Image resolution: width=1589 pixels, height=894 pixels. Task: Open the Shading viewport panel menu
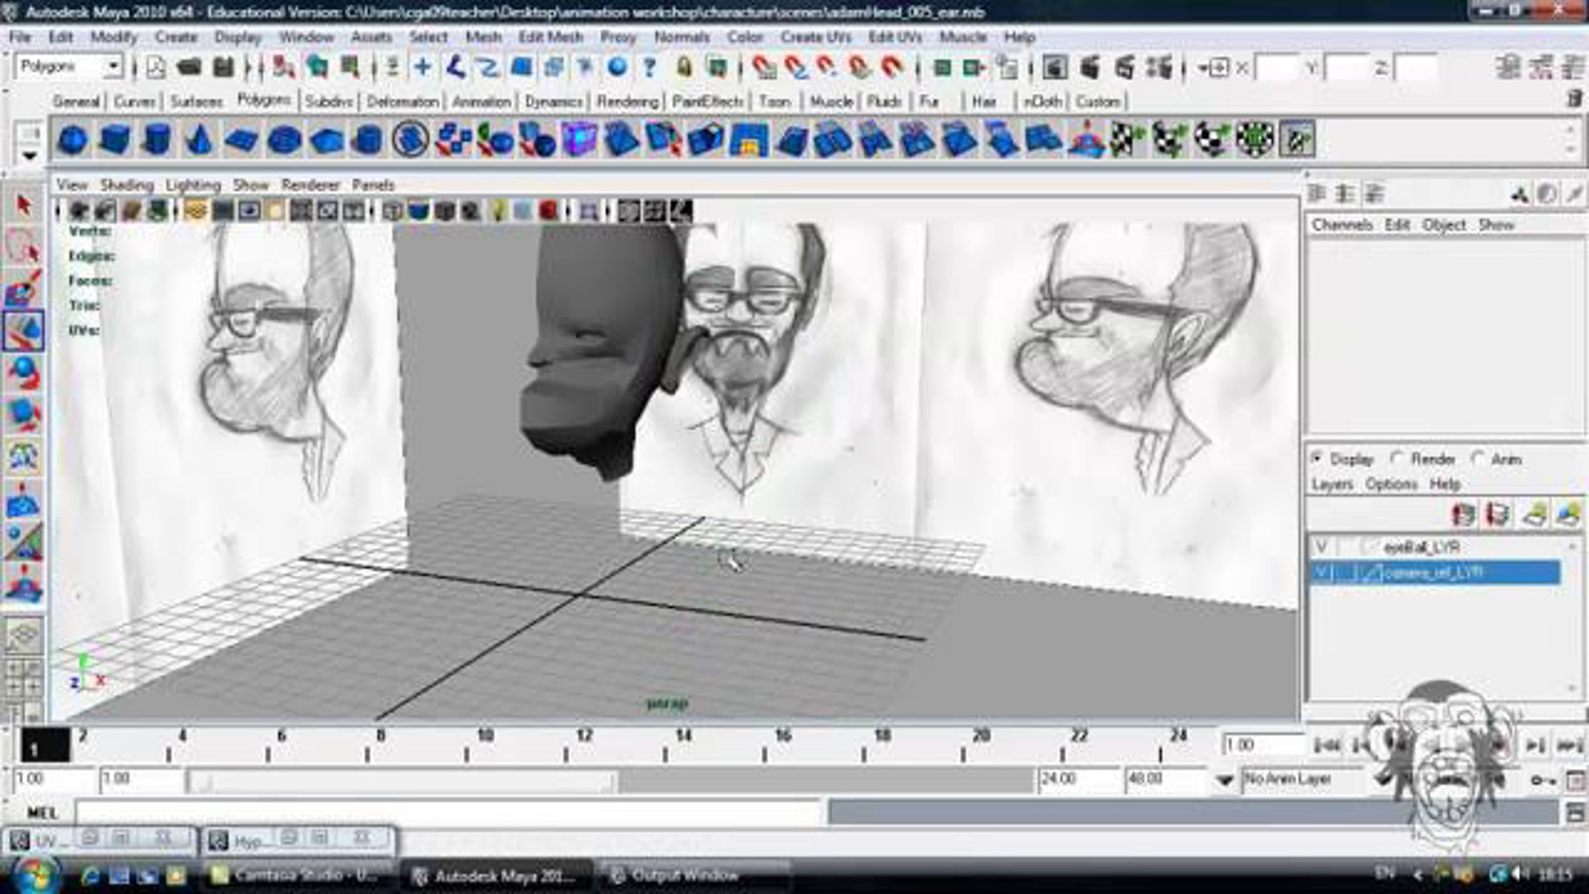point(126,185)
